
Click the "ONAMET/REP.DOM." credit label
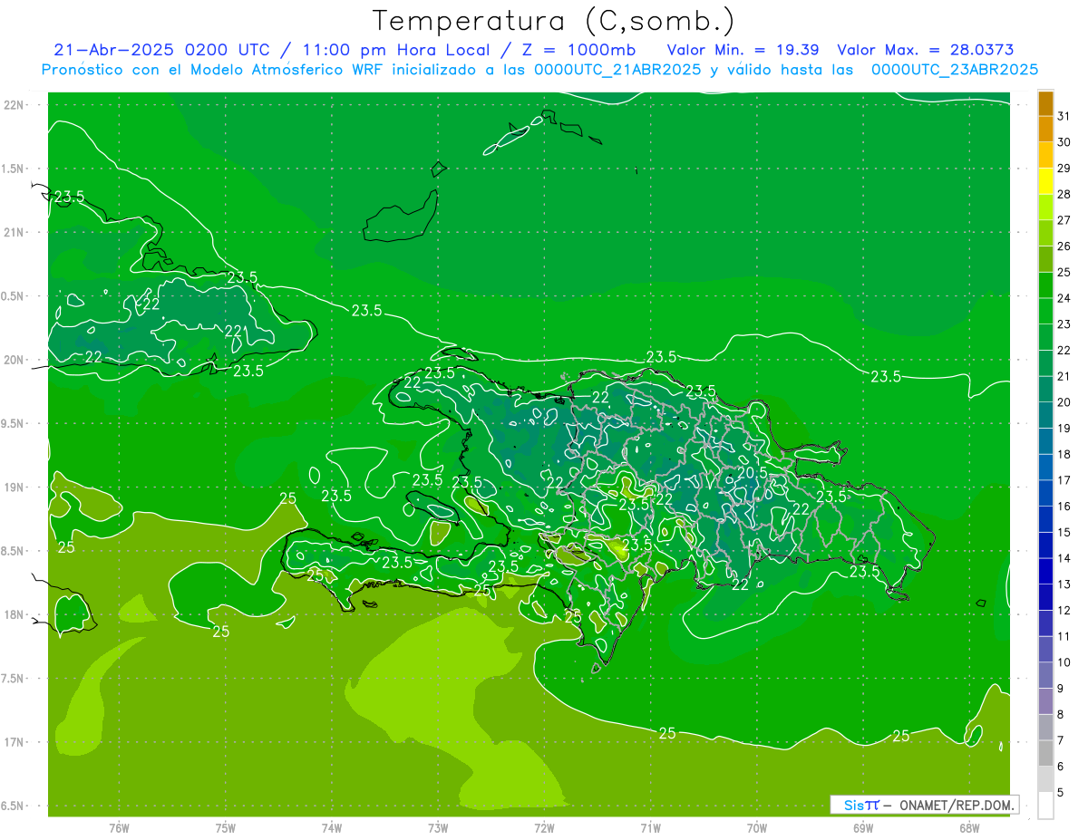(957, 805)
